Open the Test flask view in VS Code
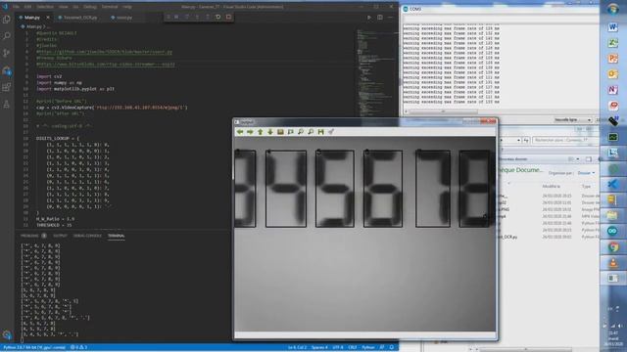 [7, 105]
